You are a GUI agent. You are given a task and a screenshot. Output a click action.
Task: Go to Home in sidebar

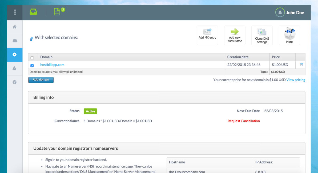pos(15,27)
